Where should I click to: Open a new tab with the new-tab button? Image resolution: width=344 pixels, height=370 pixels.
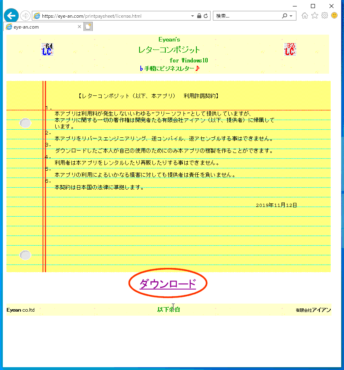point(88,27)
